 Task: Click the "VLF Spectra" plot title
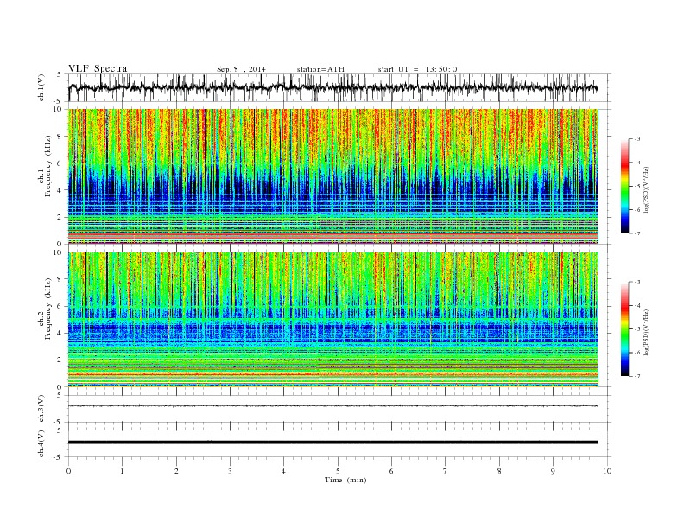pyautogui.click(x=98, y=68)
